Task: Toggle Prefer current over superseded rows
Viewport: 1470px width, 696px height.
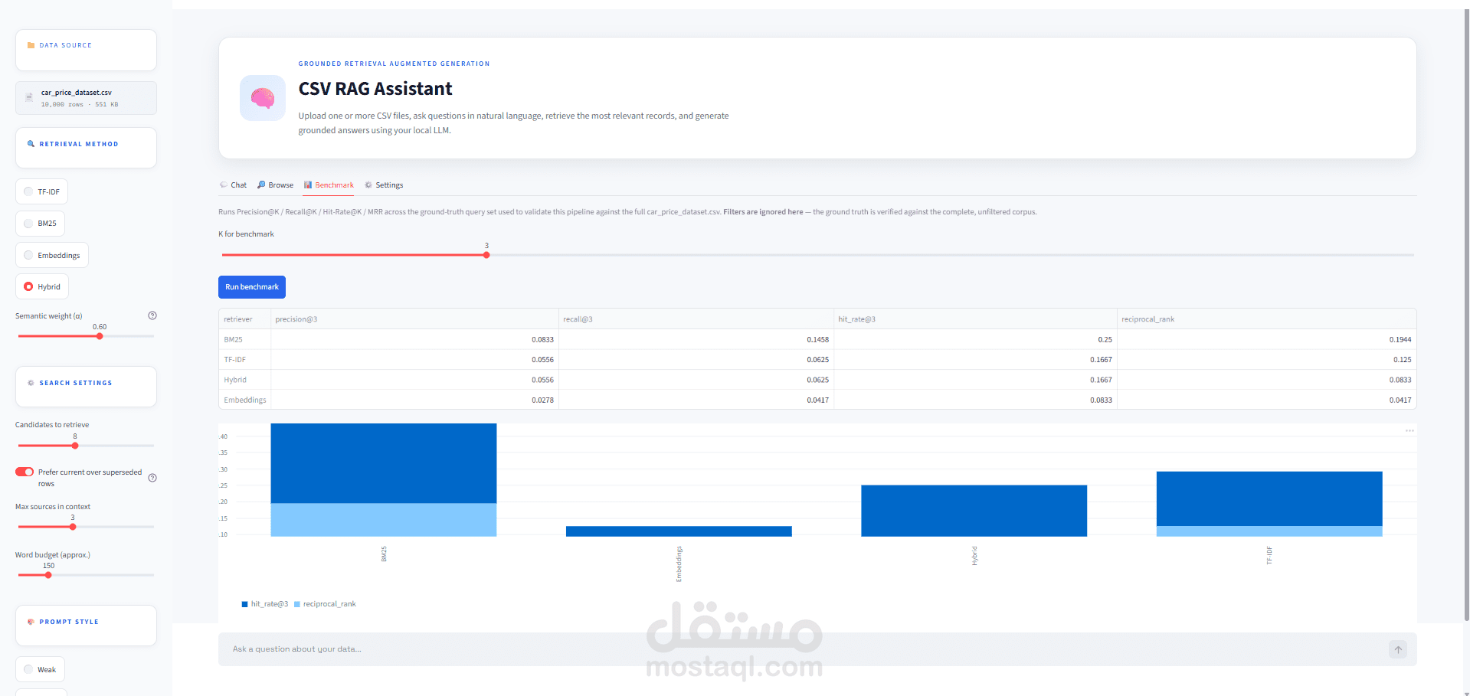Action: 25,472
